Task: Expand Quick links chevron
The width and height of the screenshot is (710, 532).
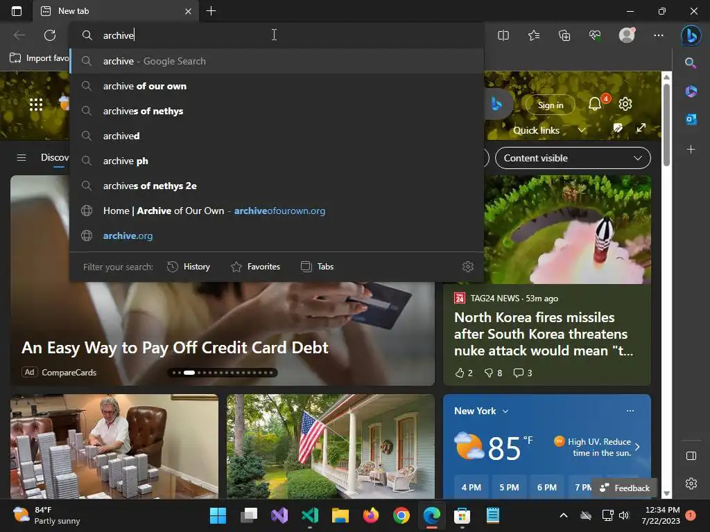Action: [582, 130]
